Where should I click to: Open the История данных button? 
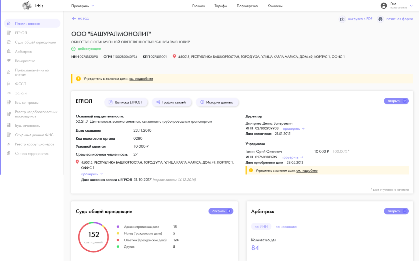(217, 102)
